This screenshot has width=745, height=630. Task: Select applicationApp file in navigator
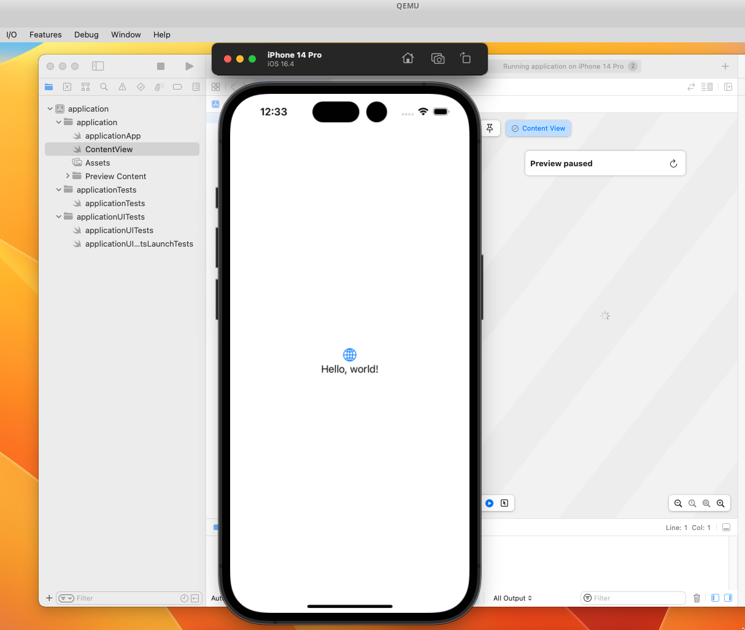pos(113,136)
